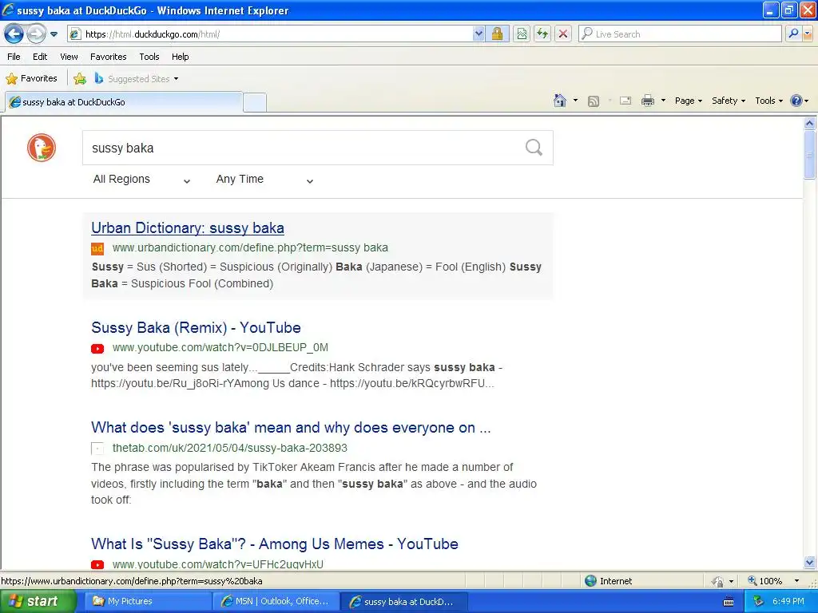Open the Help menu
818x613 pixels.
[x=180, y=57]
